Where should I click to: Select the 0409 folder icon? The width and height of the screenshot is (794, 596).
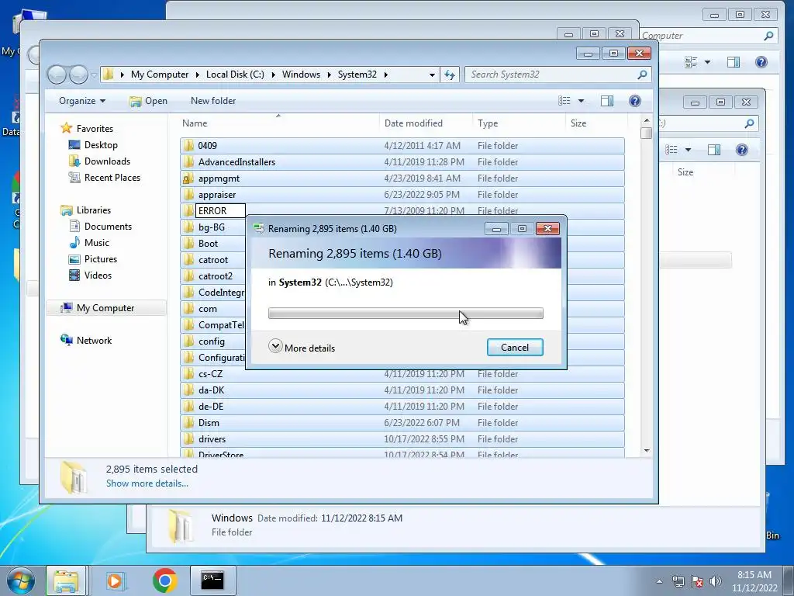coord(189,145)
